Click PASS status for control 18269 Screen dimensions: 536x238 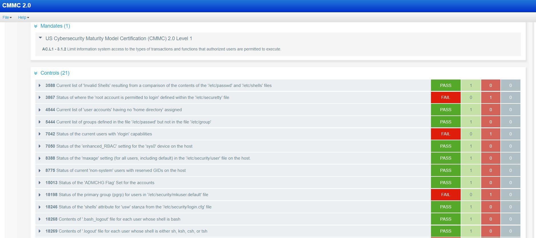point(446,231)
